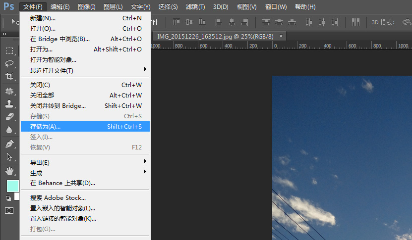
Task: Open the 视图(V) menu
Action: click(x=246, y=7)
